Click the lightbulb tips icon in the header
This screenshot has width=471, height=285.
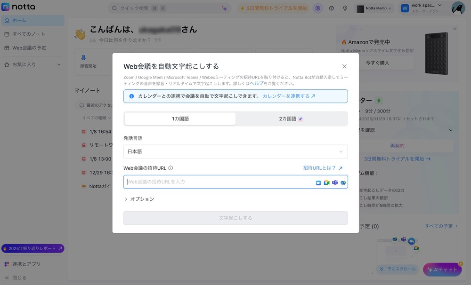345,8
